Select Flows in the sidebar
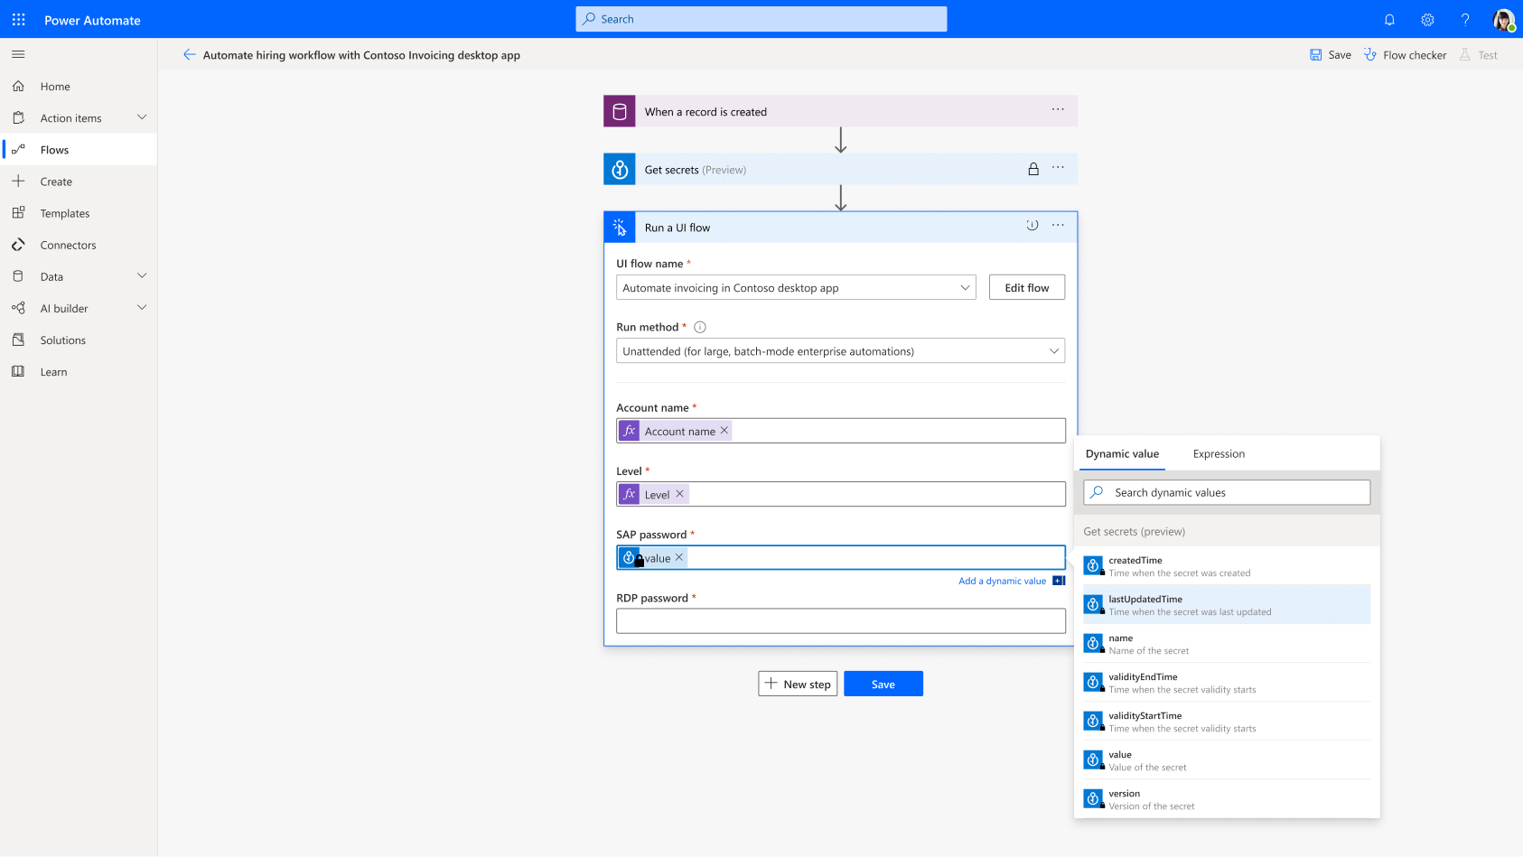1523x857 pixels. click(x=79, y=150)
